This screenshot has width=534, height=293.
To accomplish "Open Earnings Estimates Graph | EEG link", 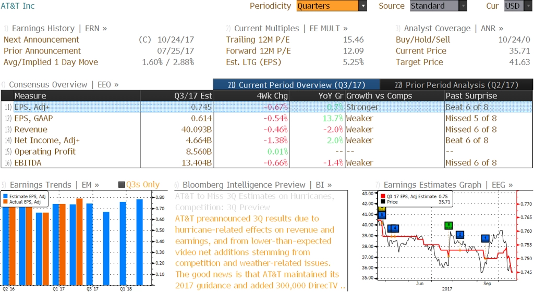I will point(448,185).
